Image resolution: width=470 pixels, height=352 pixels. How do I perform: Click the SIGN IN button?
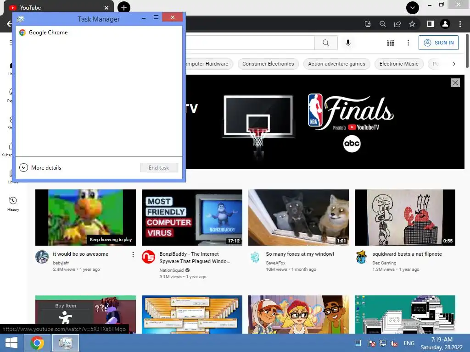coord(438,43)
